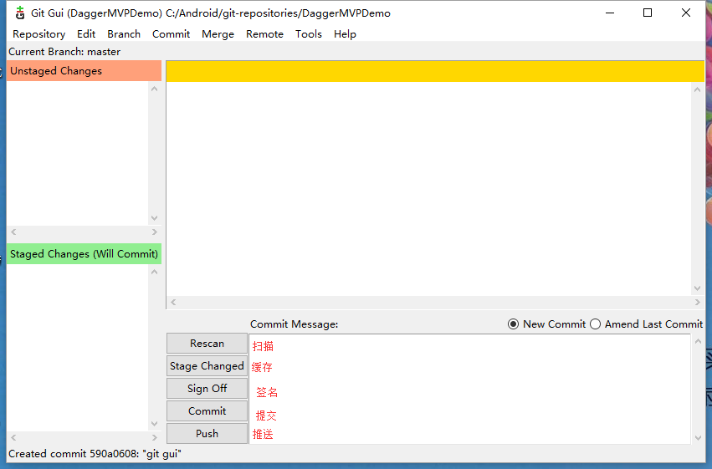This screenshot has height=469, width=712.
Task: Click left arrow of diff view horizontal scrollbar
Action: (173, 302)
